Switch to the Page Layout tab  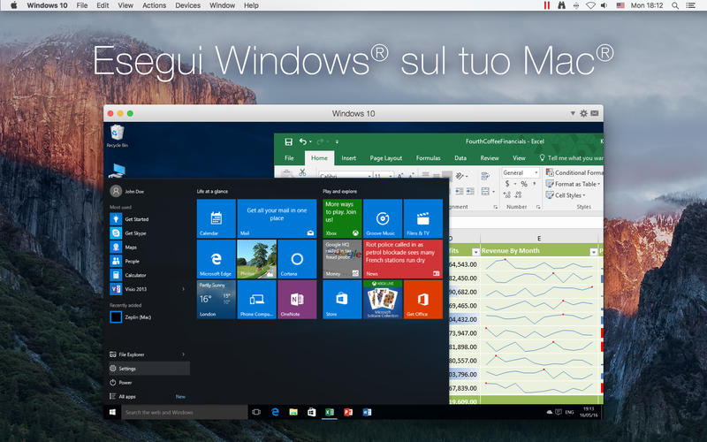coord(386,158)
